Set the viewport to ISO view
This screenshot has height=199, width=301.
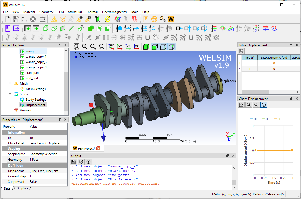pos(111,47)
